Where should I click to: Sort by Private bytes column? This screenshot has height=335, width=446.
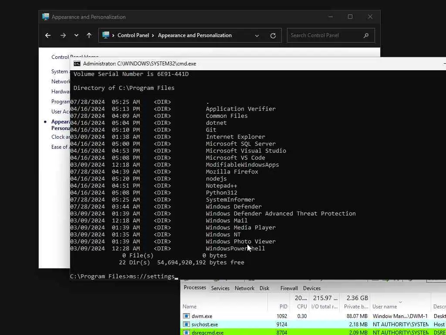pyautogui.click(x=356, y=307)
